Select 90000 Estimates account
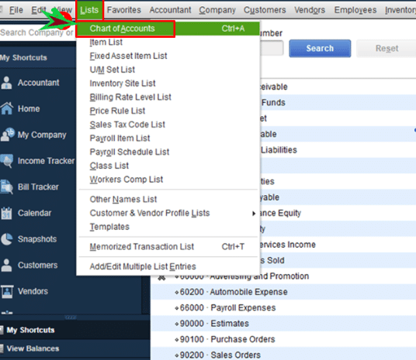The image size is (416, 360). [x=283, y=324]
